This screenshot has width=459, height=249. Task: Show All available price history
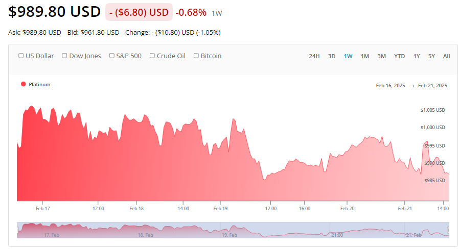[447, 56]
